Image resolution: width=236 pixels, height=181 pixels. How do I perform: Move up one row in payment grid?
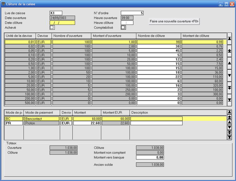pyautogui.click(x=229, y=122)
